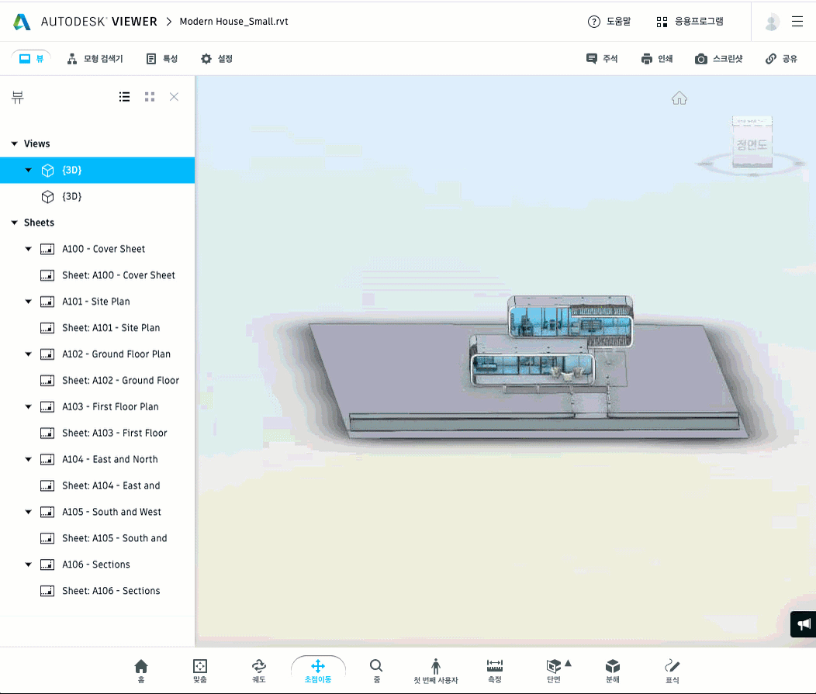Click the Modern House_Small.rvt file name

coord(233,22)
